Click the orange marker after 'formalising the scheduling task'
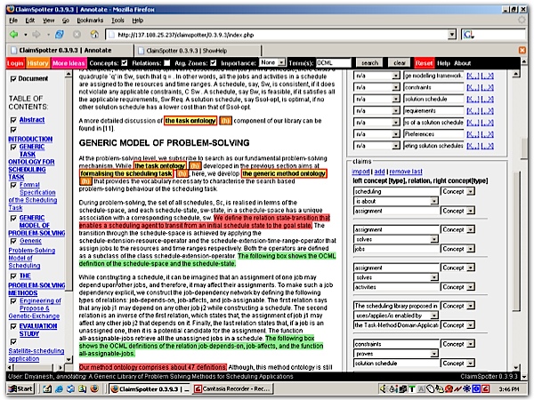This screenshot has height=400, width=534. [182, 173]
